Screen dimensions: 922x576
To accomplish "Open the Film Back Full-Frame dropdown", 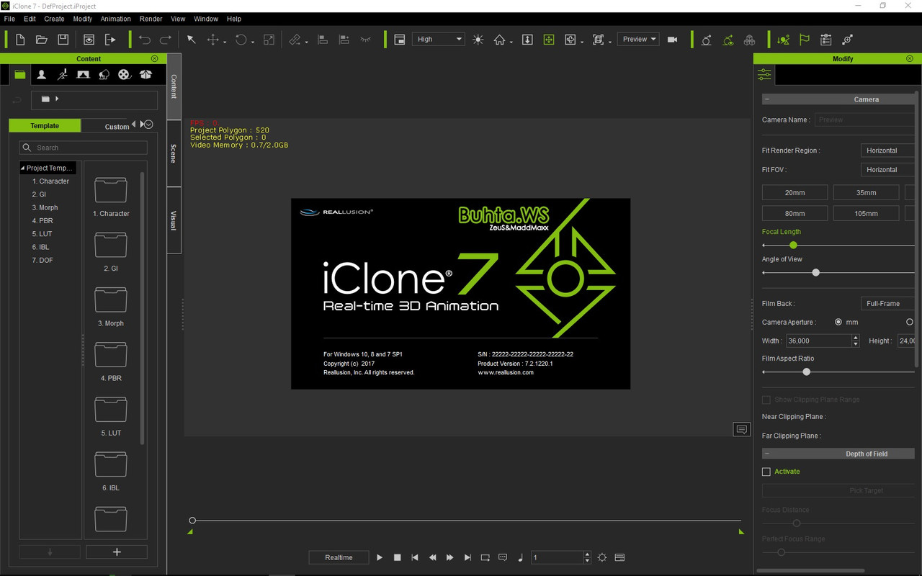I will (x=887, y=304).
